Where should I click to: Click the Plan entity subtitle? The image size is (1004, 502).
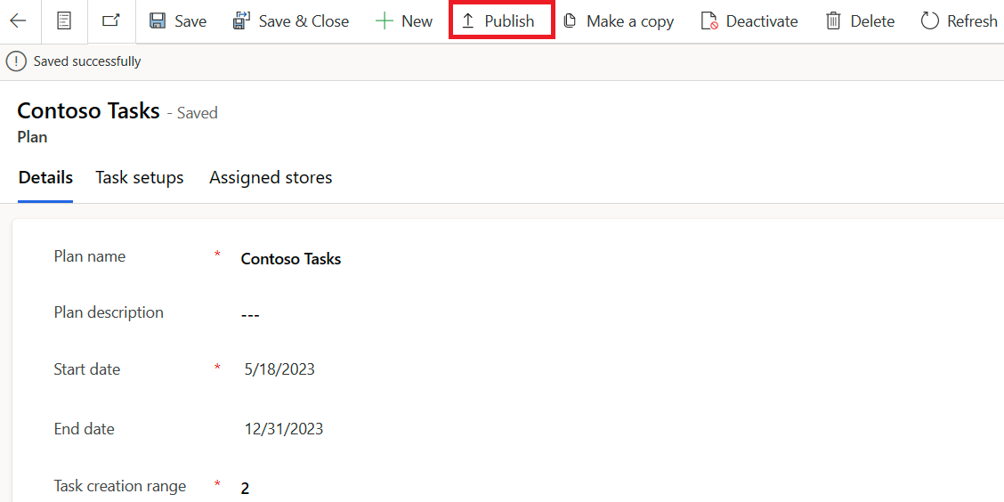pos(32,138)
